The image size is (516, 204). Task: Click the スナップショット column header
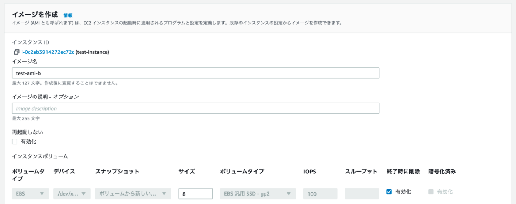click(x=118, y=171)
